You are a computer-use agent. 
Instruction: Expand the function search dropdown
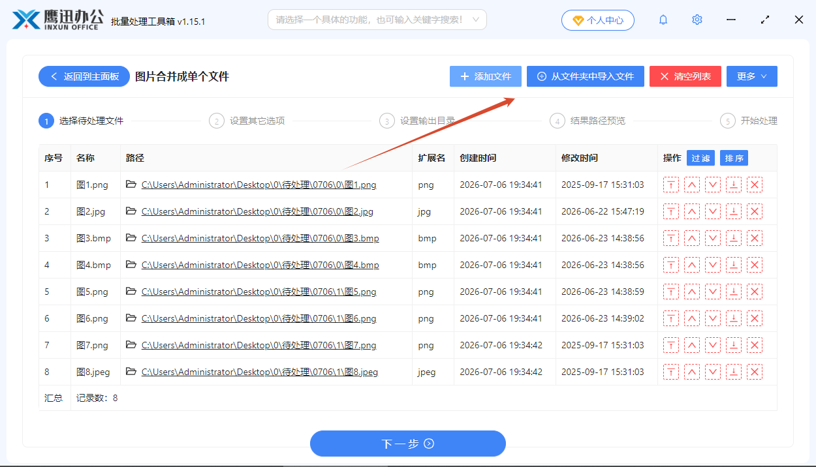(476, 20)
